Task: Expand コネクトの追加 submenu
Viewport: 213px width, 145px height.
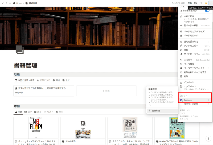Action: [x=195, y=104]
